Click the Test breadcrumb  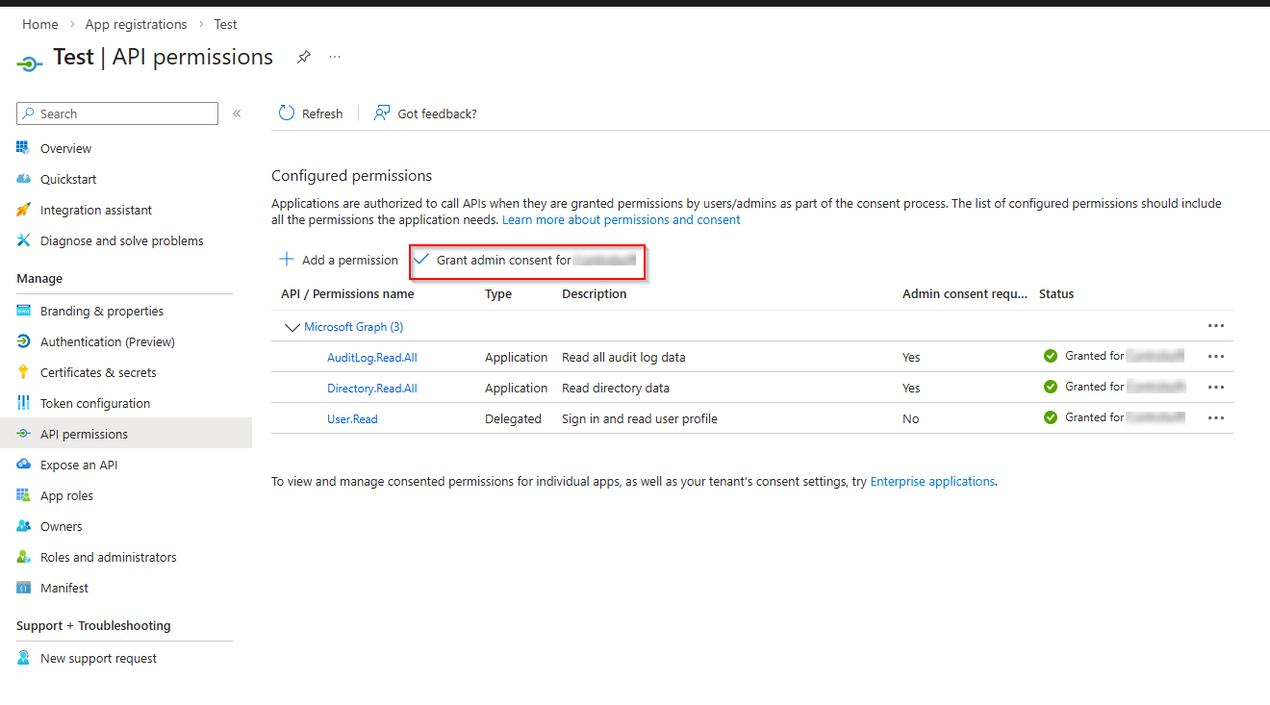tap(225, 24)
